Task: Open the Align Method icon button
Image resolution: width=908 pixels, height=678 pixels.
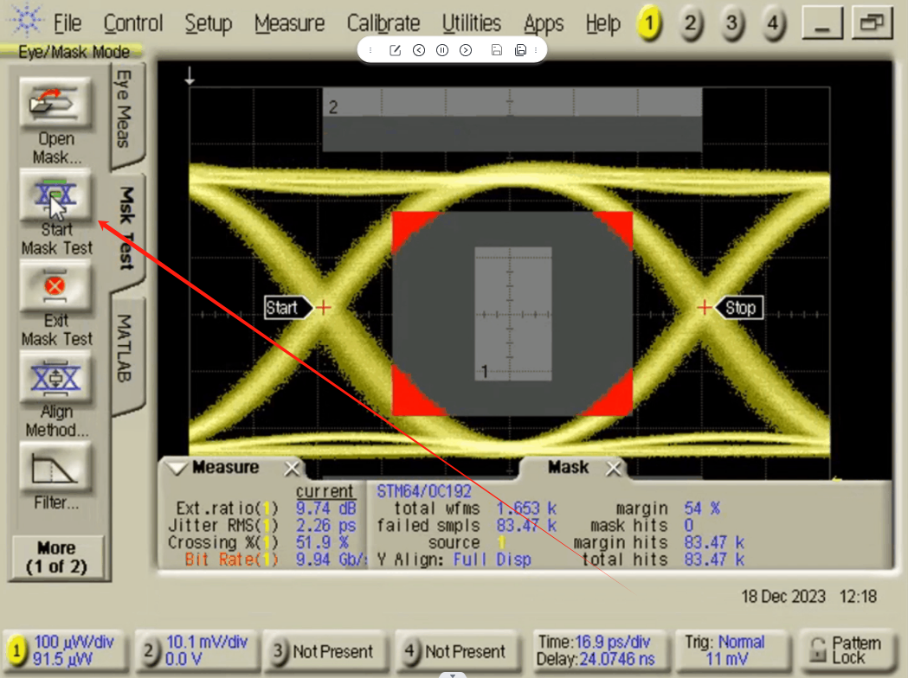Action: [56, 378]
